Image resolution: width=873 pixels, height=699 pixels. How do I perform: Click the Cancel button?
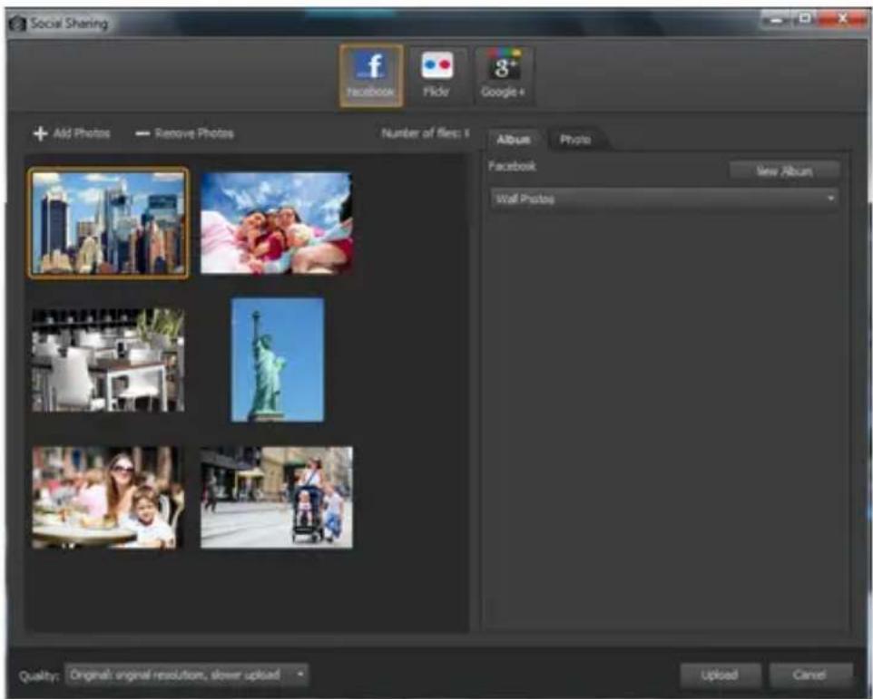[x=810, y=675]
